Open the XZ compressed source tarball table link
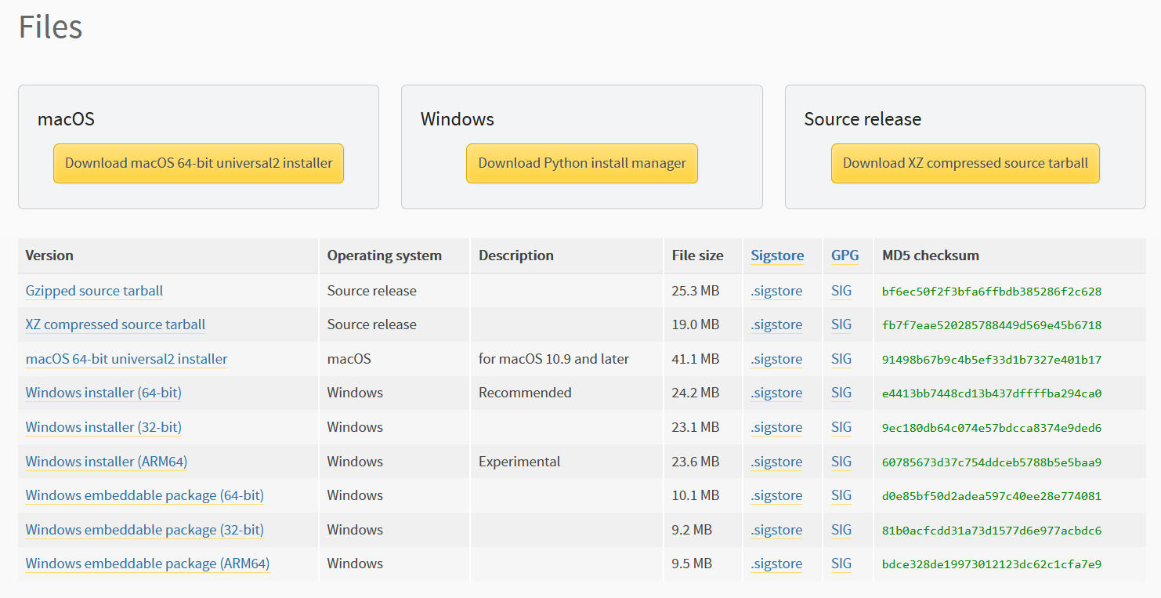1161x598 pixels. point(115,324)
